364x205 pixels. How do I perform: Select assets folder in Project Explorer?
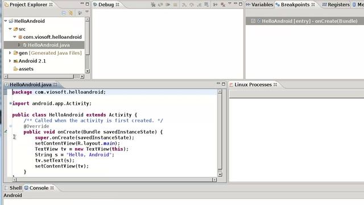pyautogui.click(x=26, y=69)
